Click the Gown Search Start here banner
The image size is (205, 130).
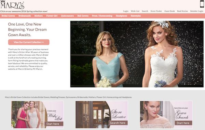166,115
